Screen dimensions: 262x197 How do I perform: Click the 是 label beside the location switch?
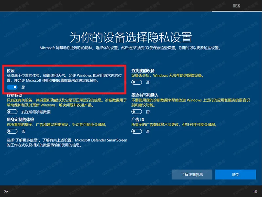23,87
